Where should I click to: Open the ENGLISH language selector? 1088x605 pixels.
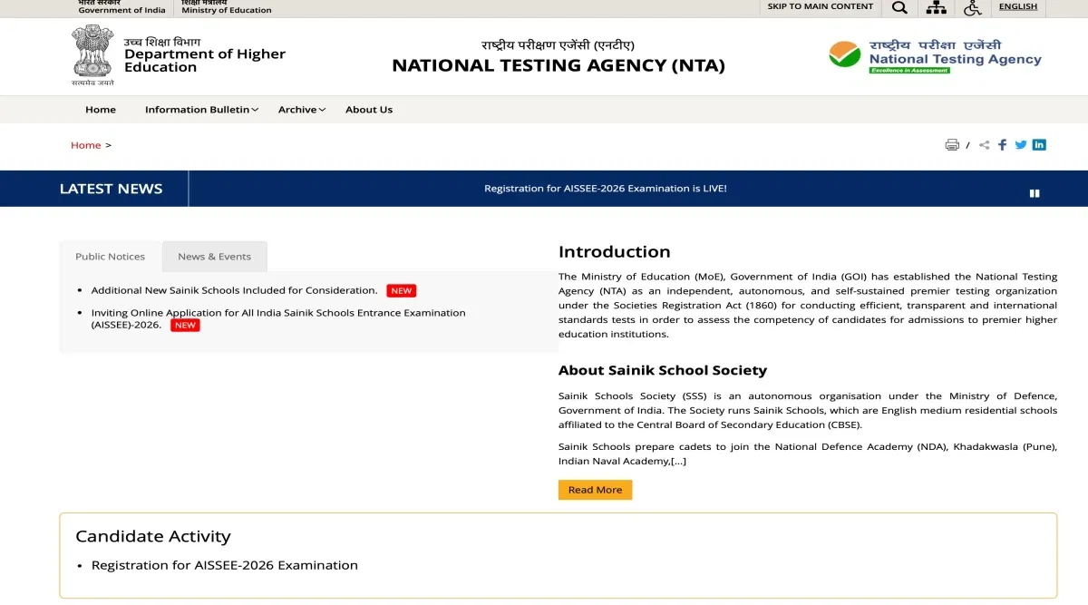(1017, 6)
